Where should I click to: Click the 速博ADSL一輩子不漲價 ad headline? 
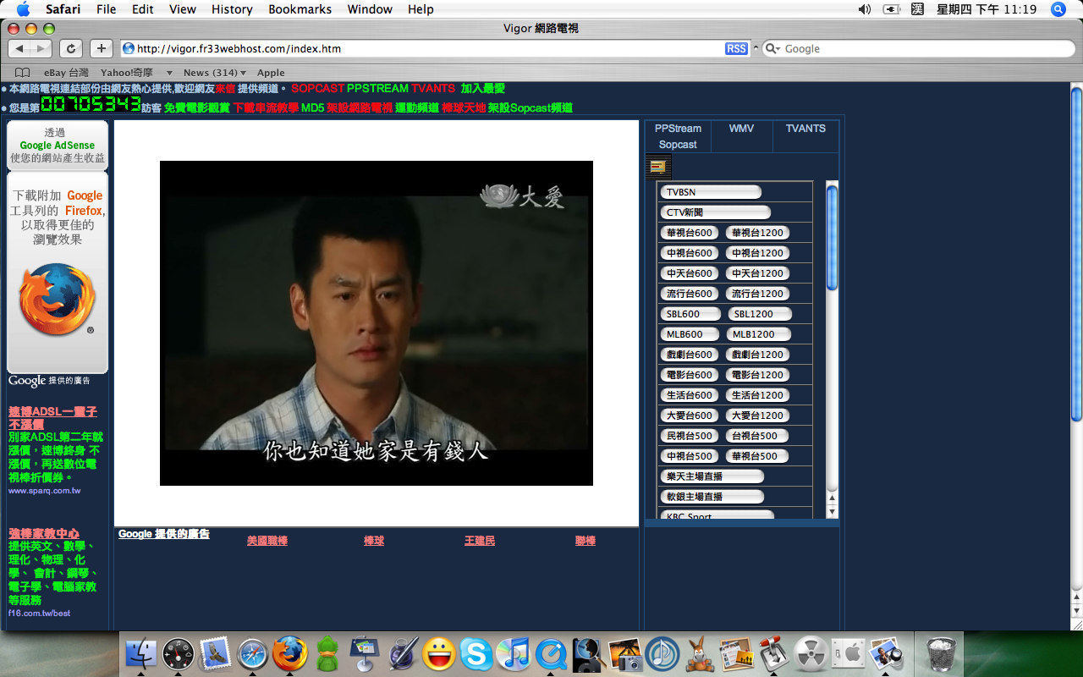[52, 418]
